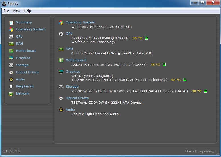Click the hard drive temperature green status icon
The height and width of the screenshot is (157, 221).
pyautogui.click(x=206, y=91)
